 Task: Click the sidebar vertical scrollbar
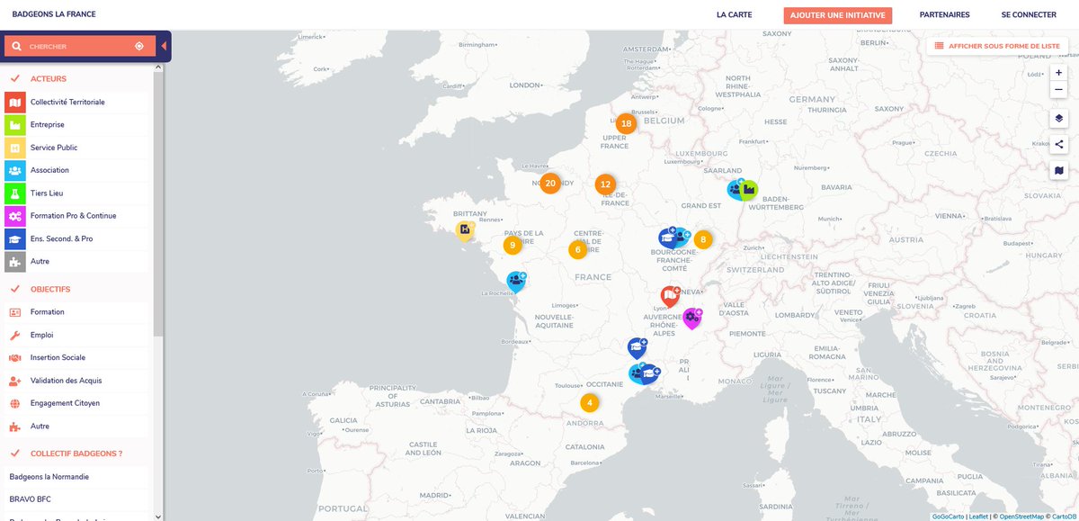[x=158, y=202]
